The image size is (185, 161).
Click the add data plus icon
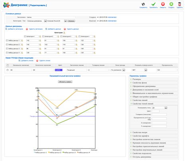pyautogui.click(x=46, y=29)
